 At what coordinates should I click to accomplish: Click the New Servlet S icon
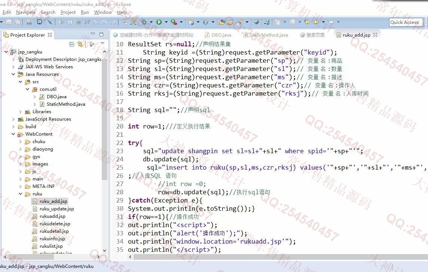(206, 22)
